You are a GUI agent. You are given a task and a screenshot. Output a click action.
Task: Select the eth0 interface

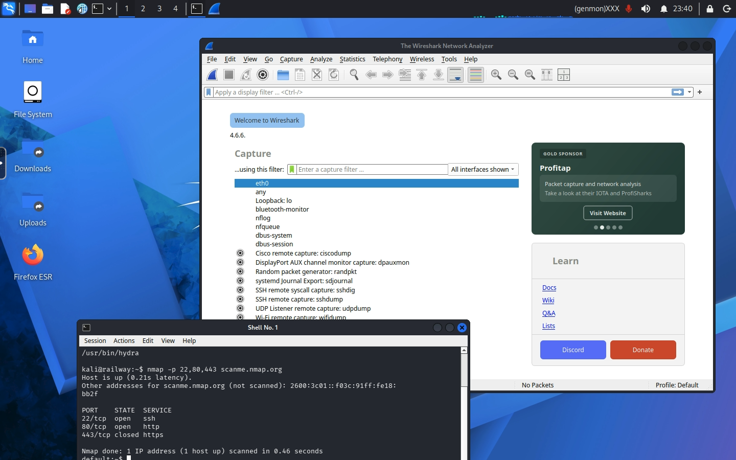tap(377, 183)
